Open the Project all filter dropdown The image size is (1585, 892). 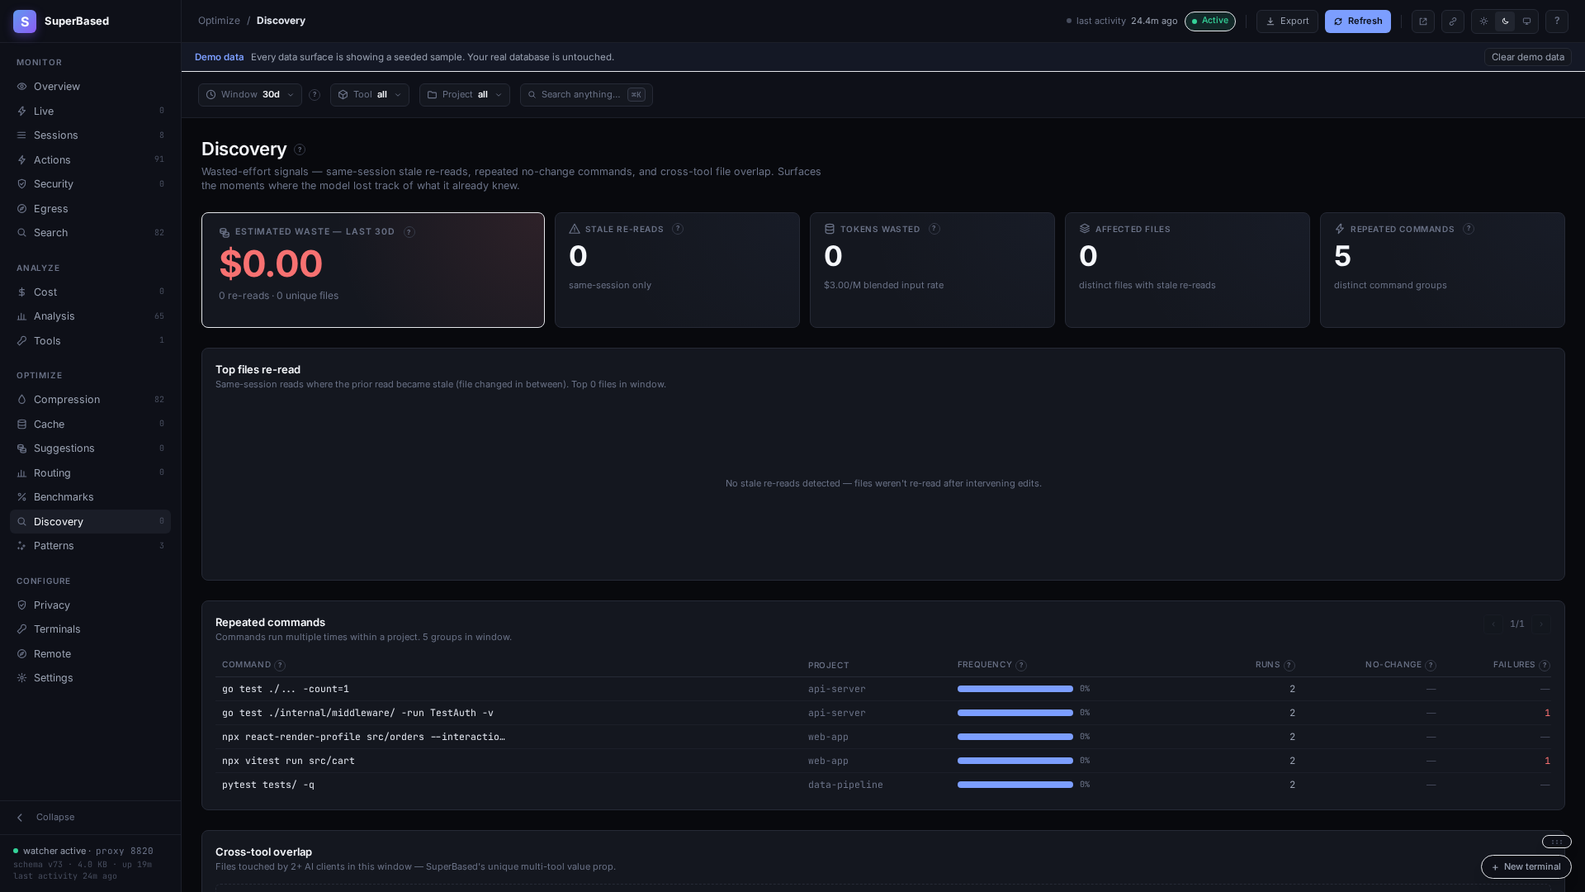point(464,95)
